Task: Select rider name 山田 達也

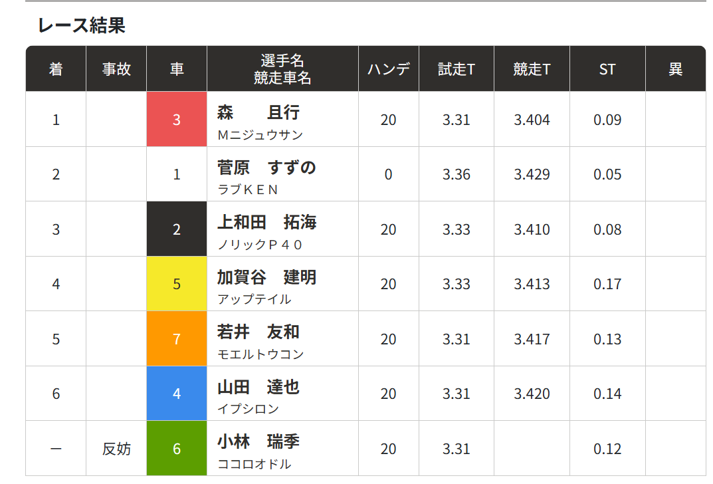Action: tap(258, 387)
